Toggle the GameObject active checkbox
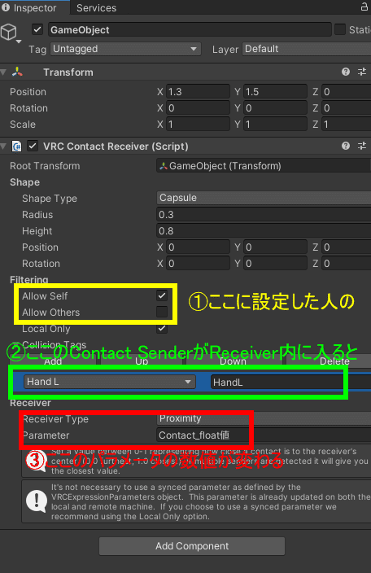The image size is (371, 573). (37, 29)
